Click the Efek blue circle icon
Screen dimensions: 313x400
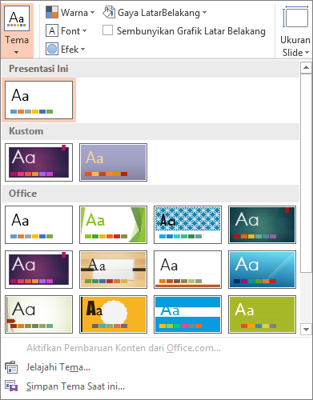(x=52, y=49)
